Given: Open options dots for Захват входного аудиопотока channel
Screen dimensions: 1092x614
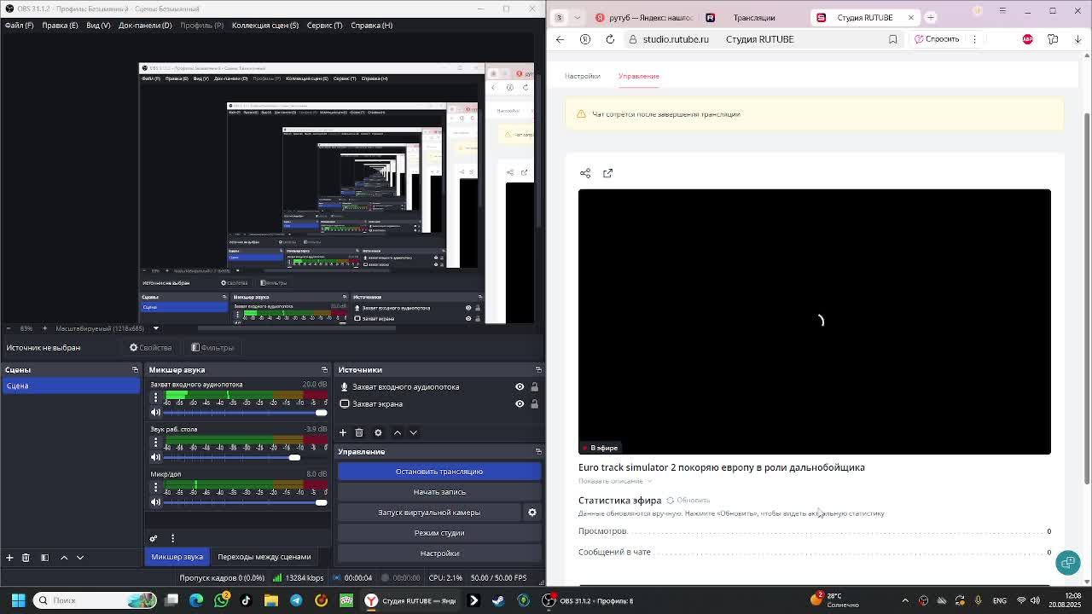Looking at the screenshot, I should click(x=155, y=397).
